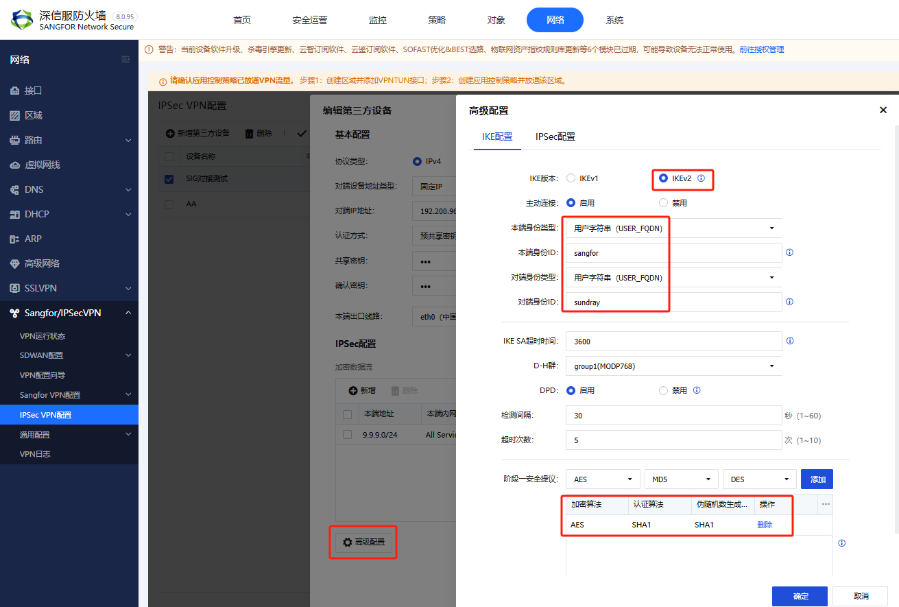This screenshot has width=899, height=607.
Task: Click 删除 link in the AES SHA1 row
Action: 765,525
